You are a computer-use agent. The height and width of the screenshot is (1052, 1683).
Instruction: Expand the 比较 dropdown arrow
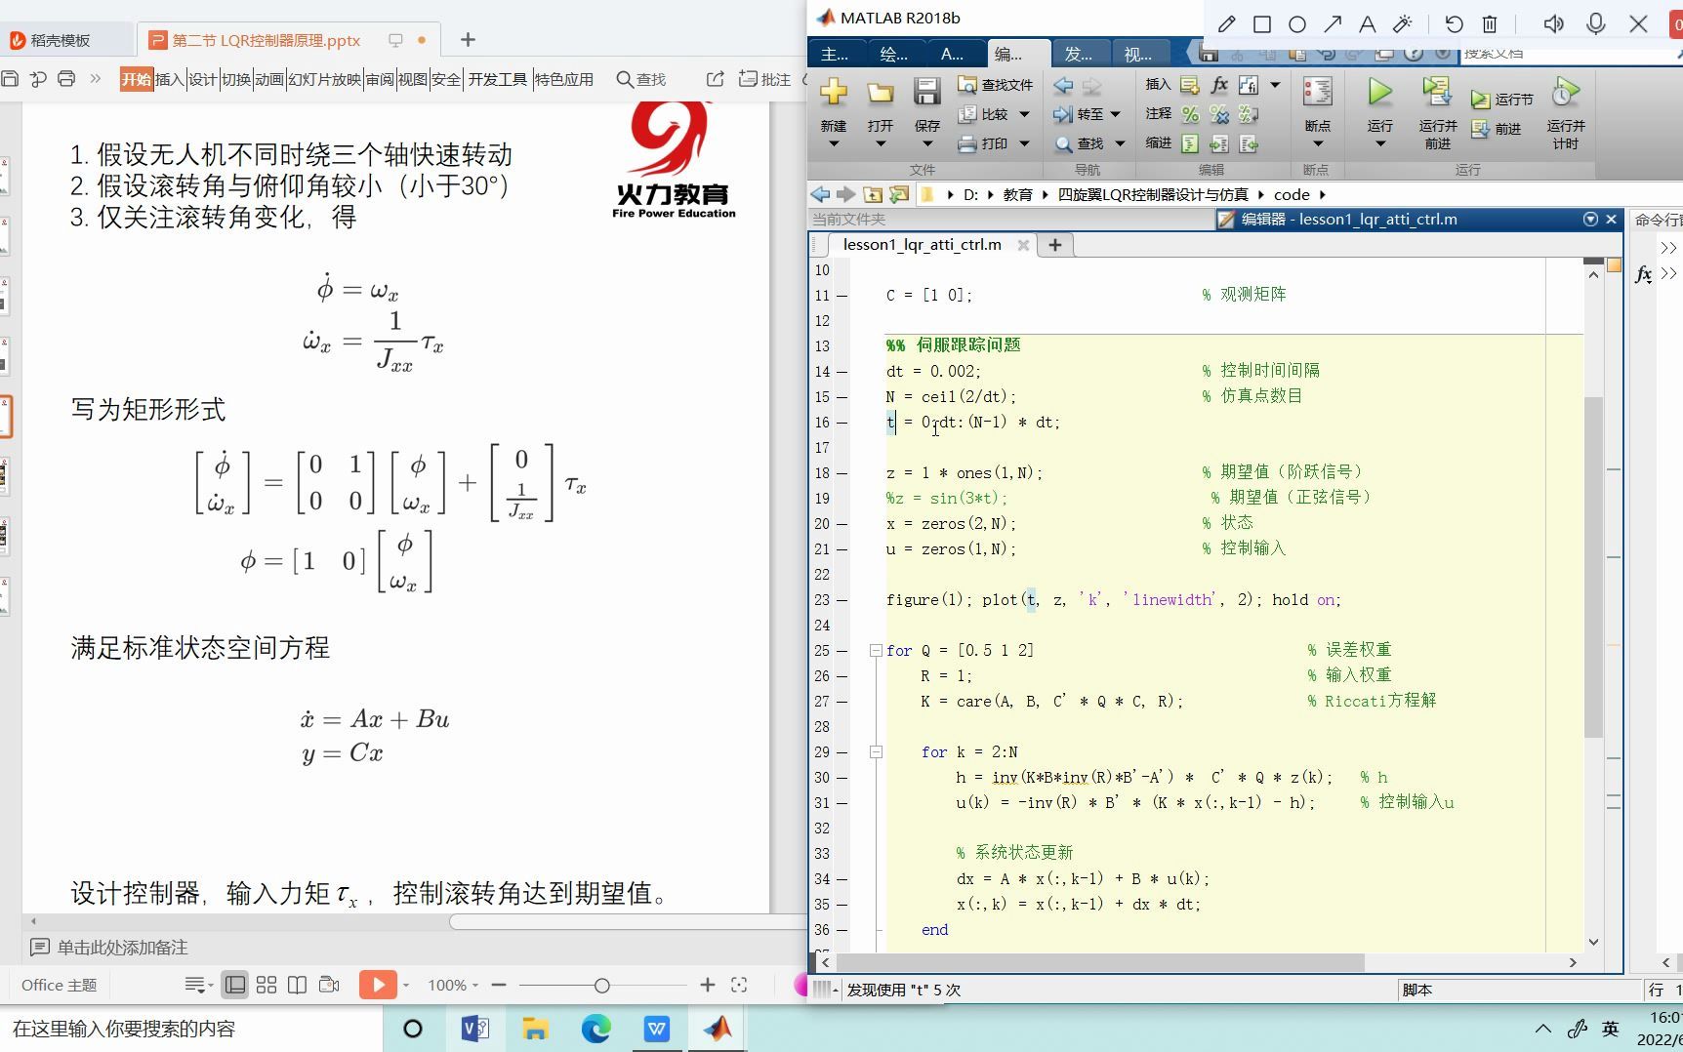pos(1024,115)
